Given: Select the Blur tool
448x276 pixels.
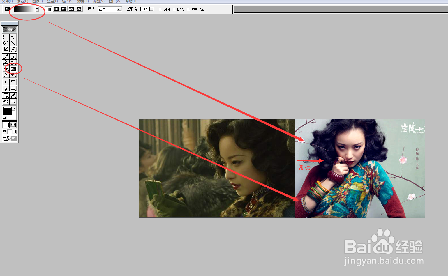Looking at the screenshot, I should click(x=6, y=75).
